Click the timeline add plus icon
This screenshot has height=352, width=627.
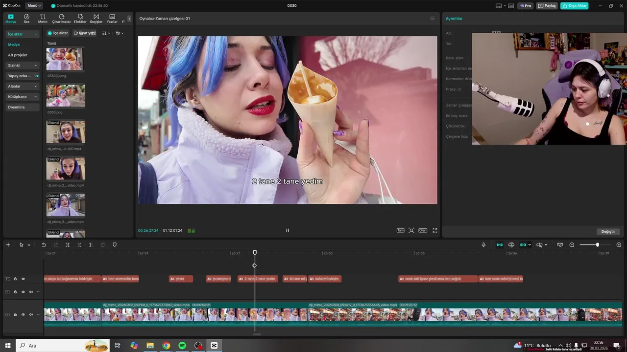pyautogui.click(x=8, y=245)
